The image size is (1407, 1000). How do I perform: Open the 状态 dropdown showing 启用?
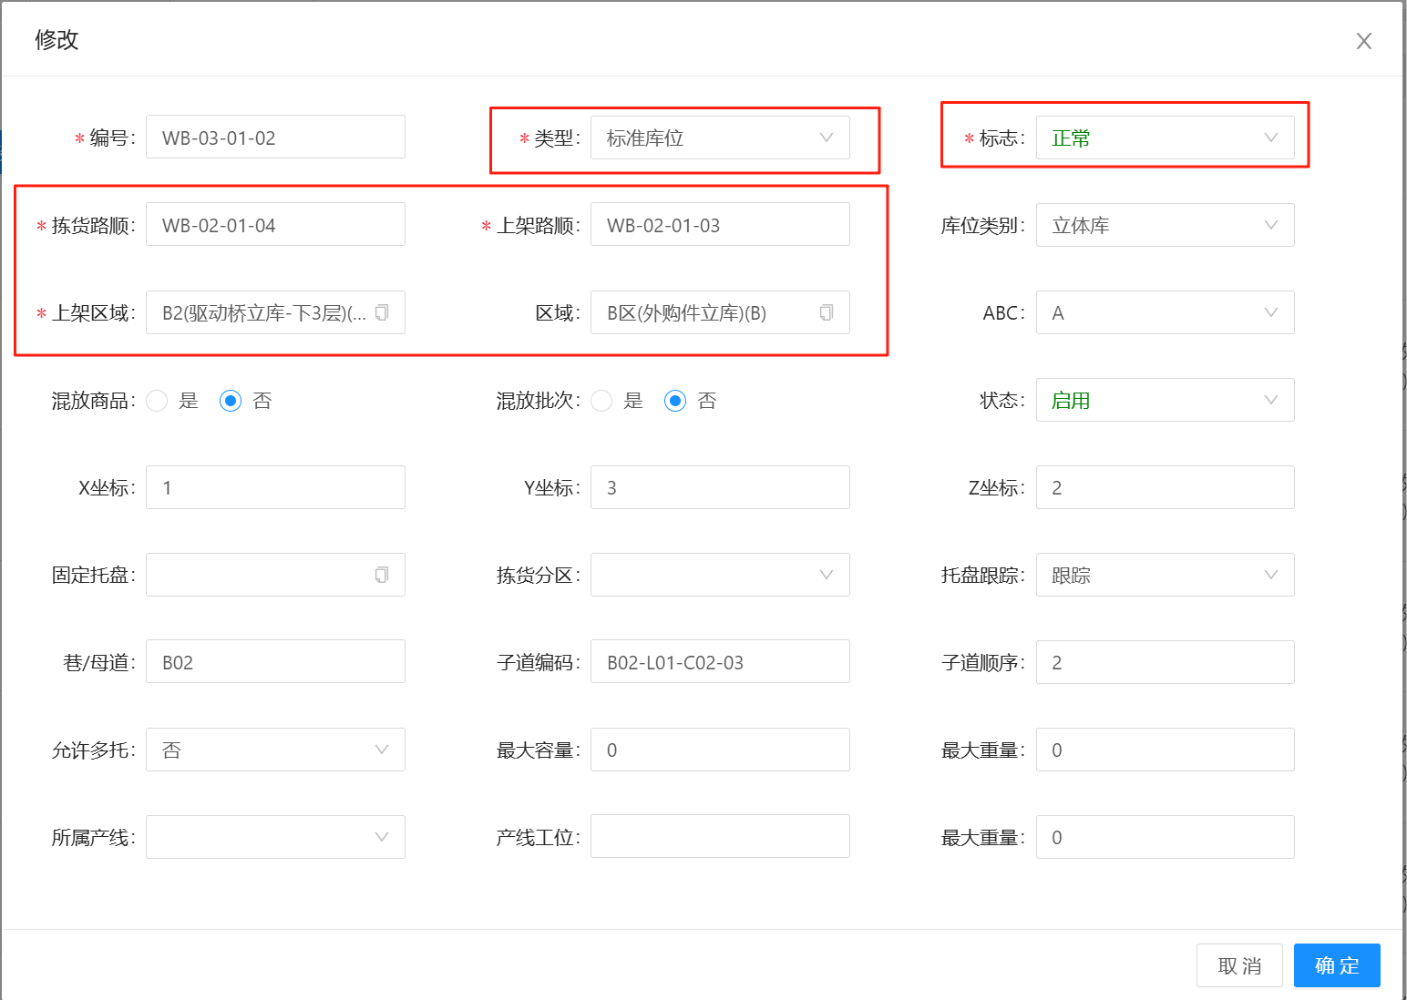pos(1164,400)
